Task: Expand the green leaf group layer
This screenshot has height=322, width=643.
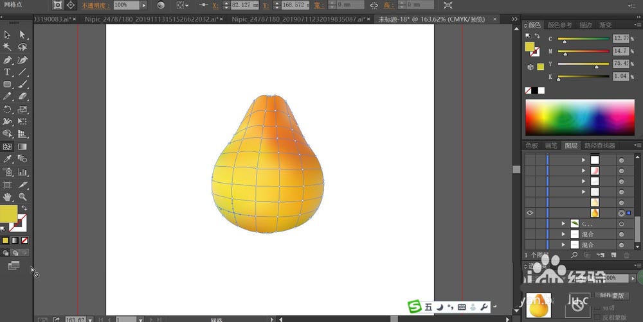Action: [563, 224]
